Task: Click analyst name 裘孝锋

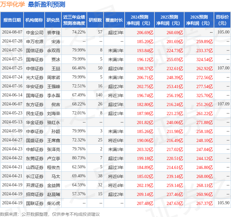Action: pyautogui.click(x=53, y=33)
